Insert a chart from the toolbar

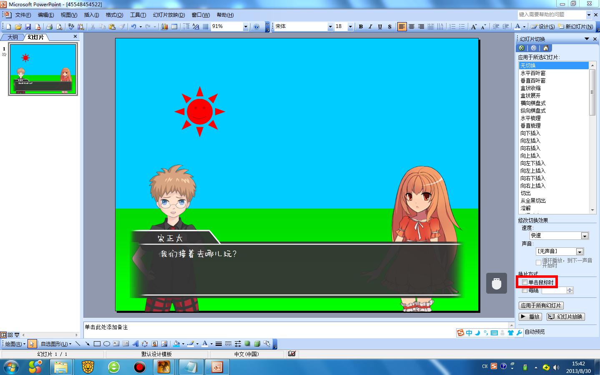click(164, 27)
